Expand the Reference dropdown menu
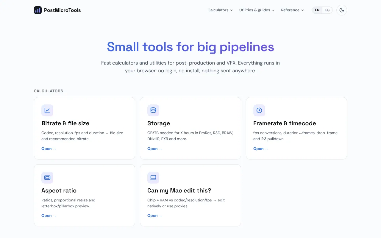The width and height of the screenshot is (381, 238). coord(293,10)
